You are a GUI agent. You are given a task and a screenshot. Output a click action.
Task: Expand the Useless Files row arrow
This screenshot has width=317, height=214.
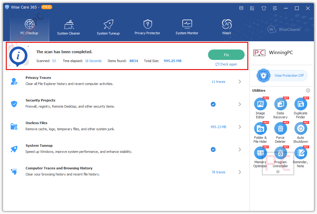240,127
